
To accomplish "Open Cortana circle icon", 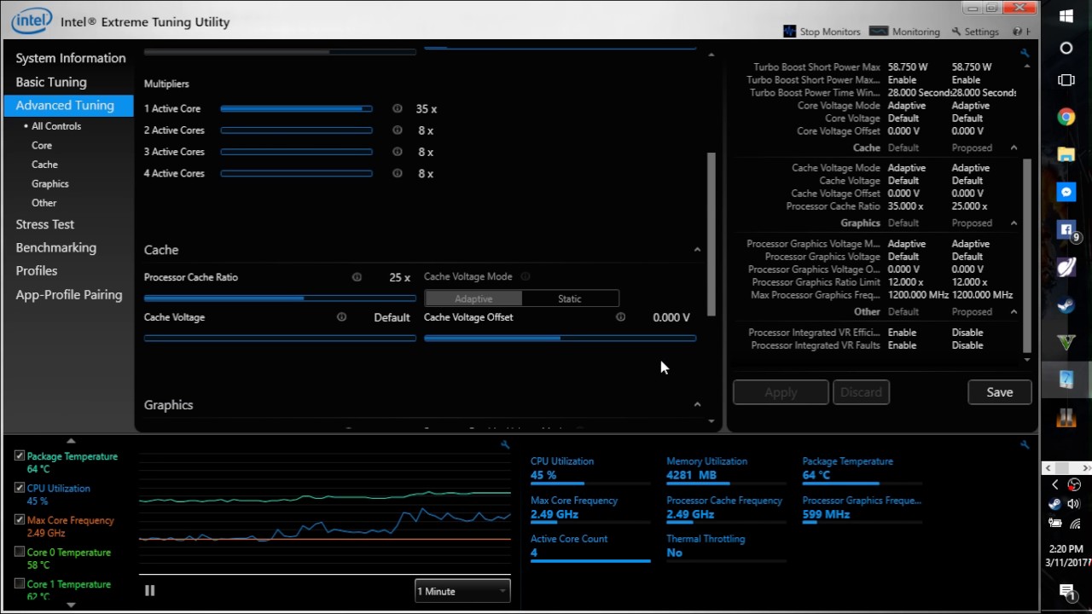I will [x=1066, y=49].
